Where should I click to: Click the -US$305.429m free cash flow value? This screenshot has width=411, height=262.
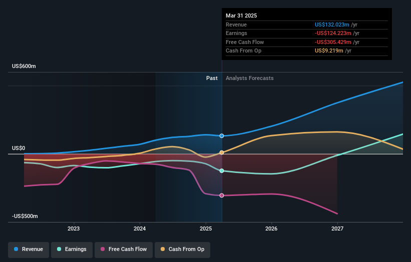coord(333,42)
